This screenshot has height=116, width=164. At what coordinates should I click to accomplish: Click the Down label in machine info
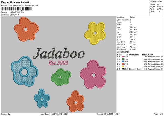119,34
